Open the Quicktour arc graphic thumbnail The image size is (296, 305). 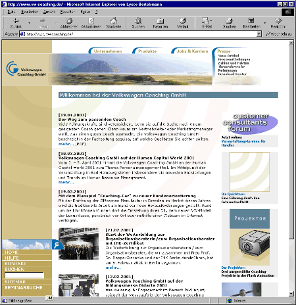[249, 172]
